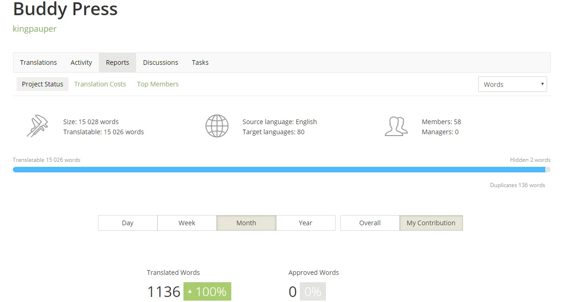Switch to the Activity tab
Viewport: 577px width, 302px height.
(81, 63)
